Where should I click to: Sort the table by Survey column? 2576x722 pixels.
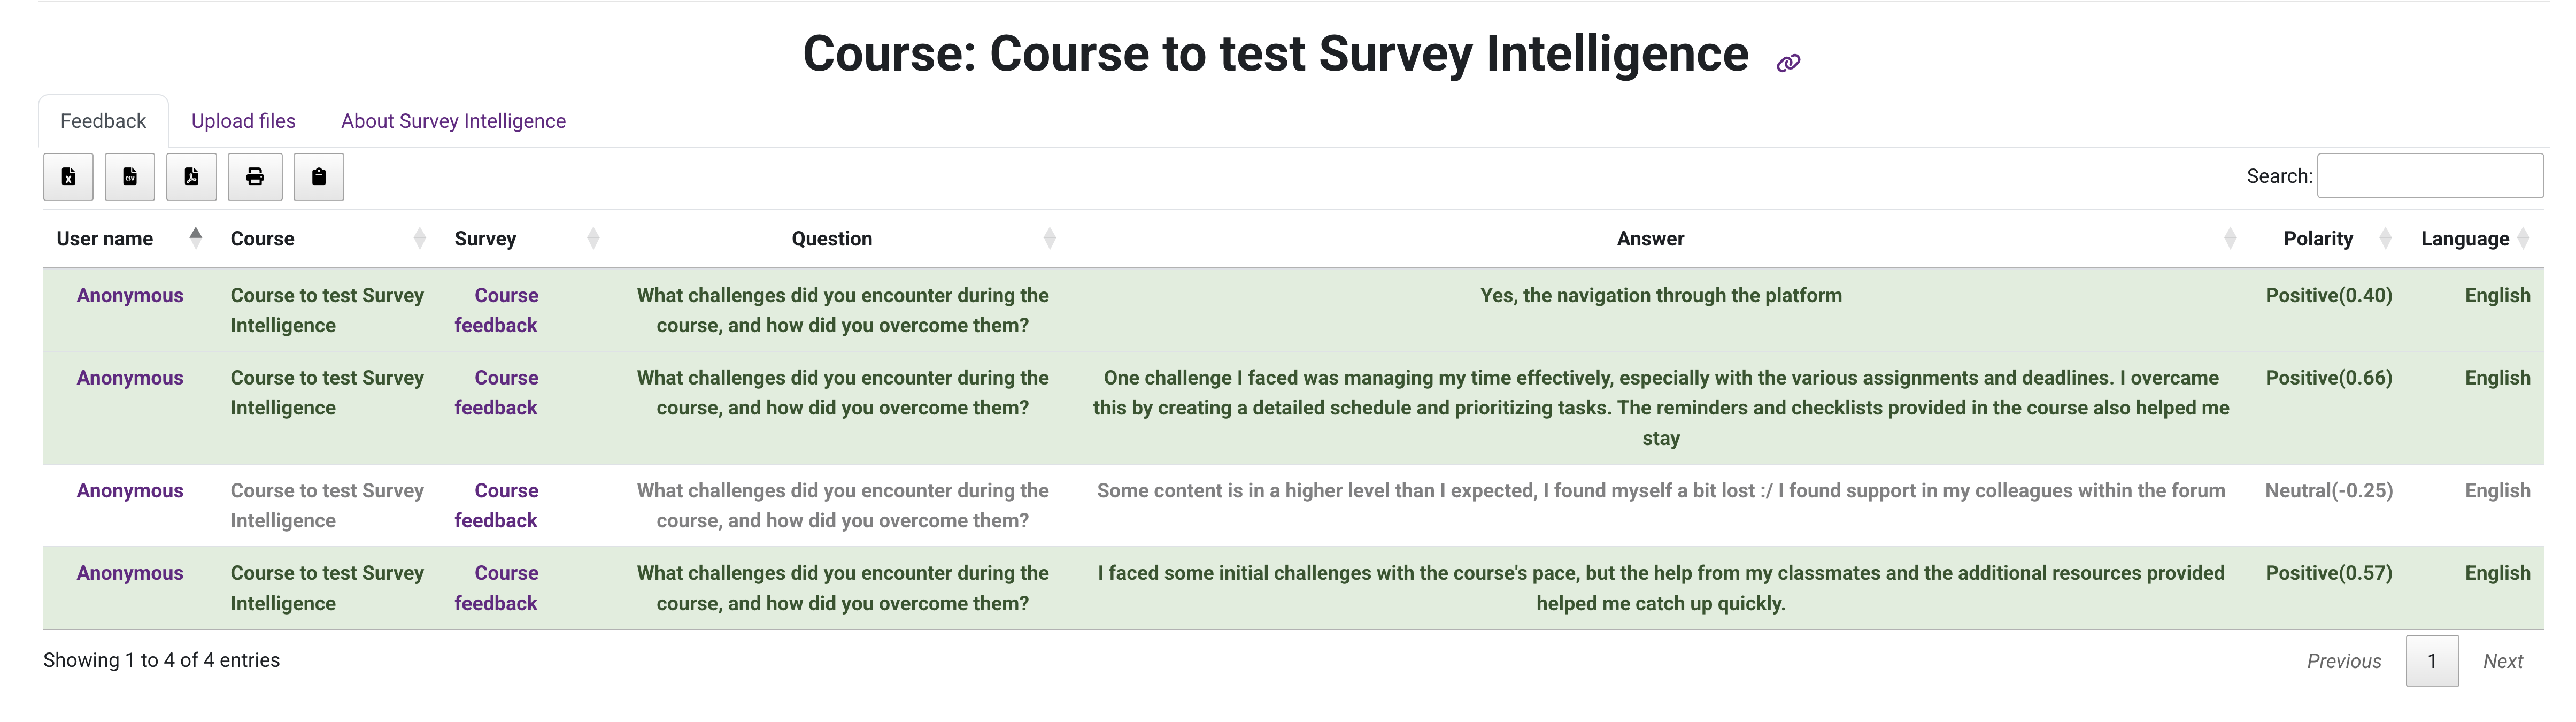coord(485,239)
